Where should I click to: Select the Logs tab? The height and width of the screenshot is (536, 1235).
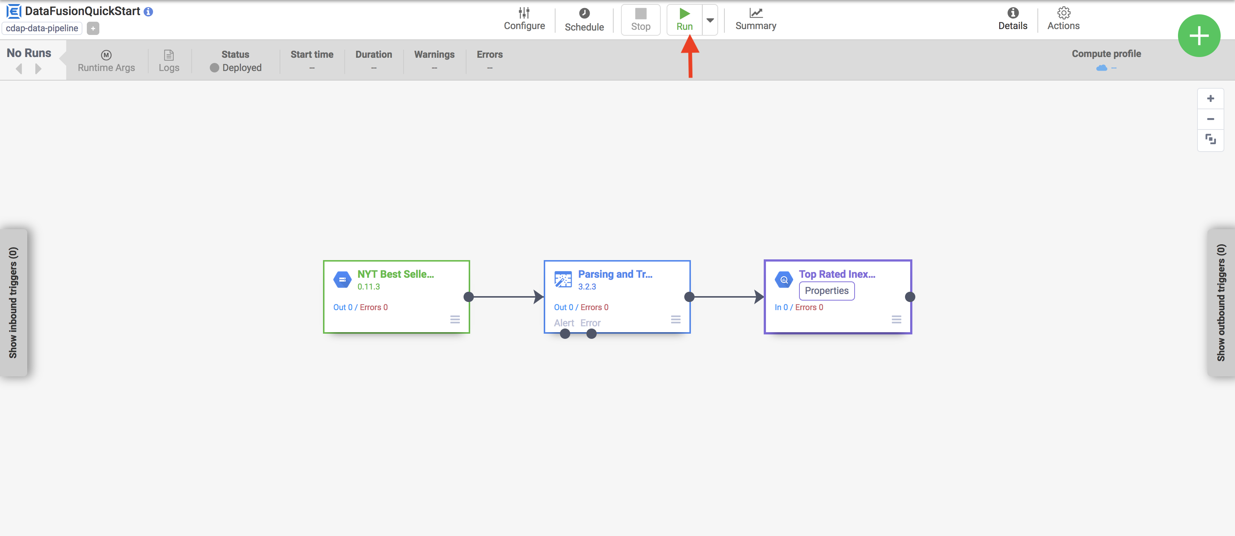point(168,61)
